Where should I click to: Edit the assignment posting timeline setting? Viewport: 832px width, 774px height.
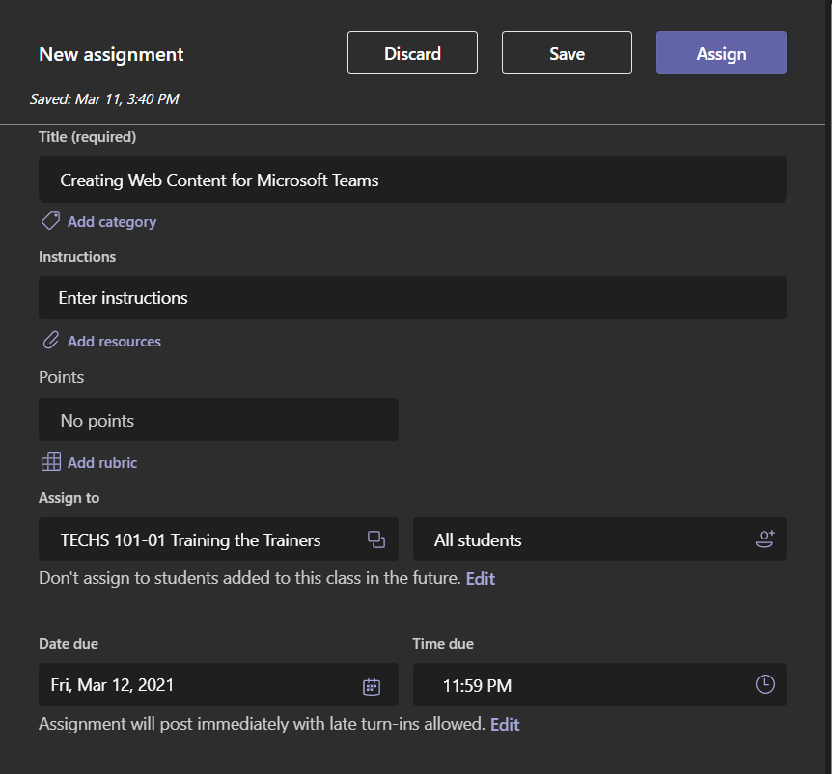(x=505, y=724)
